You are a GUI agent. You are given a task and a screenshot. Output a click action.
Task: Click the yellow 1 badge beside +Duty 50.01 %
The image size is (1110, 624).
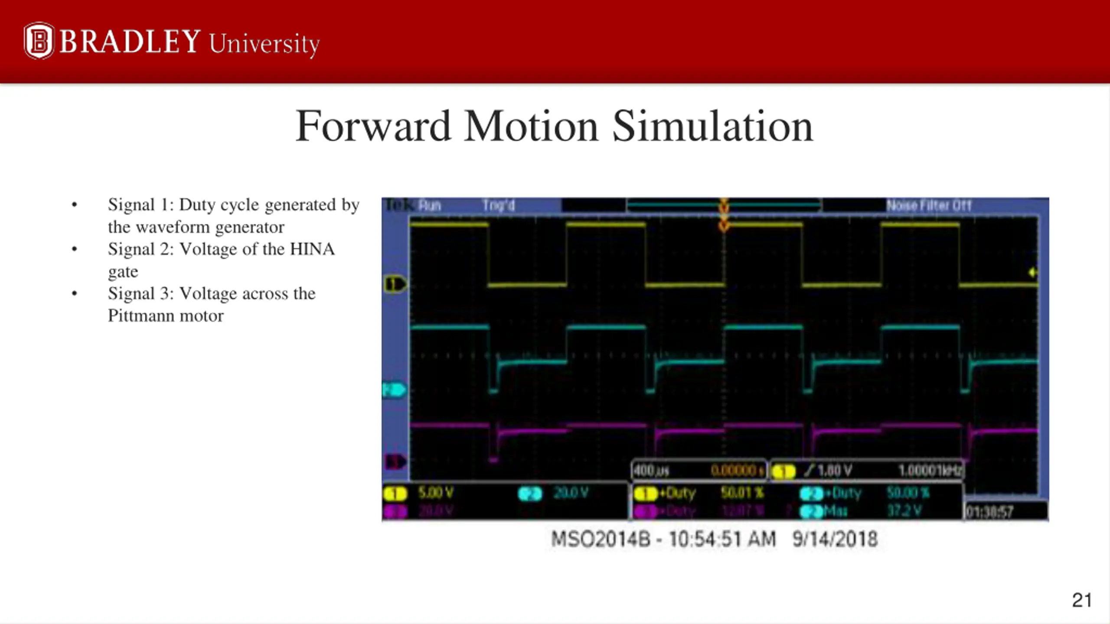(x=646, y=494)
